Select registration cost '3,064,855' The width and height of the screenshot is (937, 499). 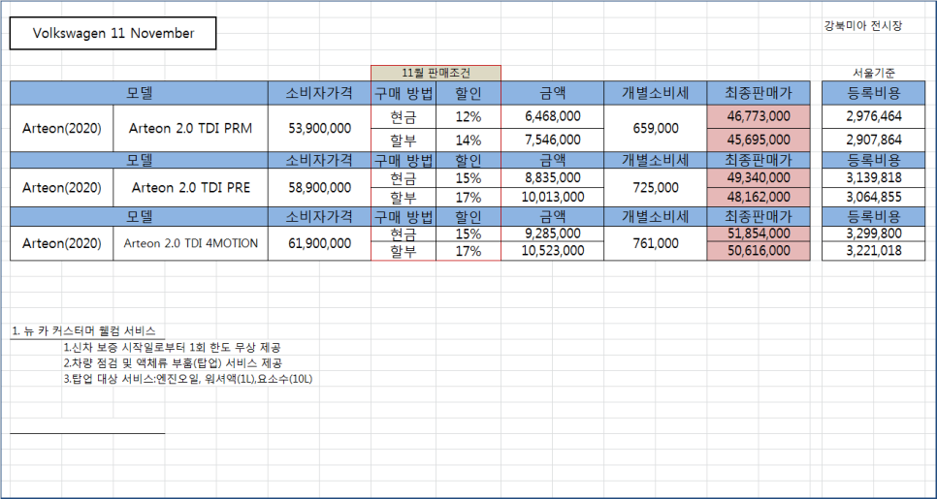tap(874, 197)
